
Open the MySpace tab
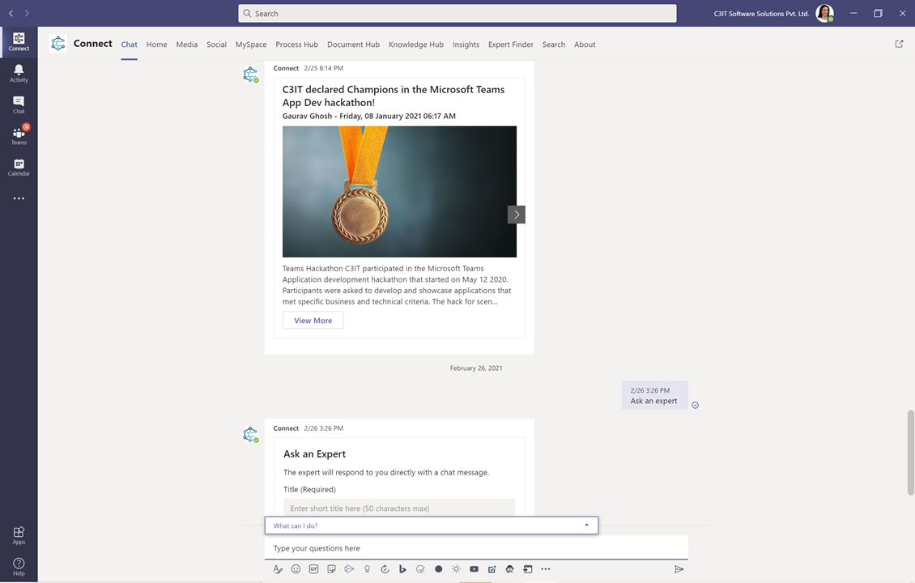pos(251,45)
